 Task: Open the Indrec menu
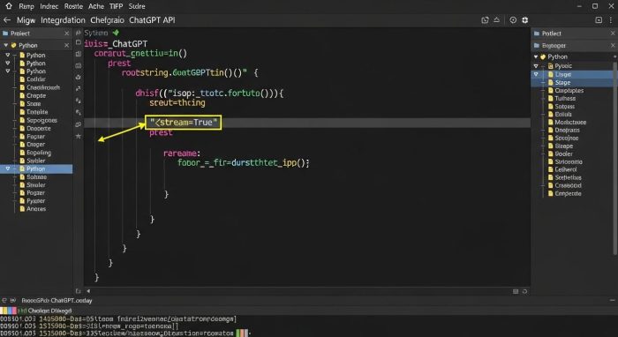(49, 6)
